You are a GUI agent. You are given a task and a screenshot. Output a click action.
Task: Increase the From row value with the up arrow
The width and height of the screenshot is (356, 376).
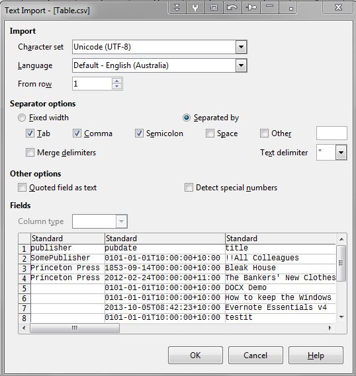coord(117,81)
